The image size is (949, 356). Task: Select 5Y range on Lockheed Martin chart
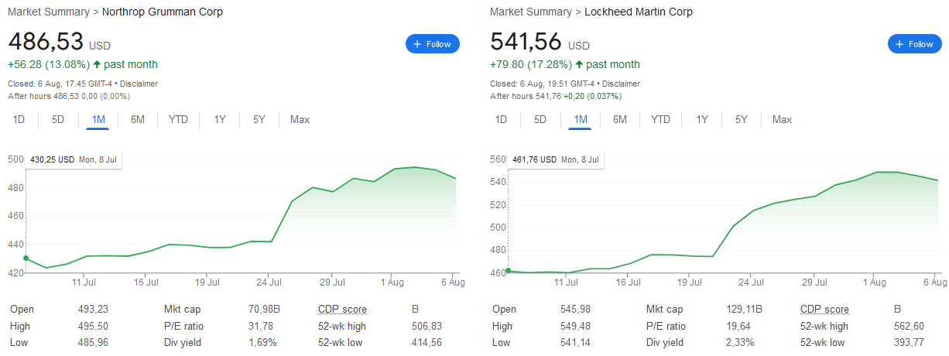point(742,119)
